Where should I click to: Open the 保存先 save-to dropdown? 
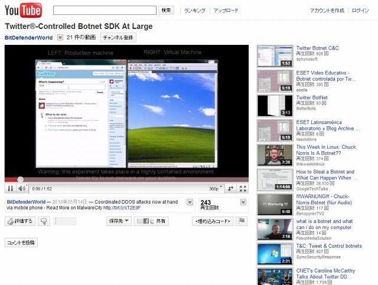coord(119,221)
